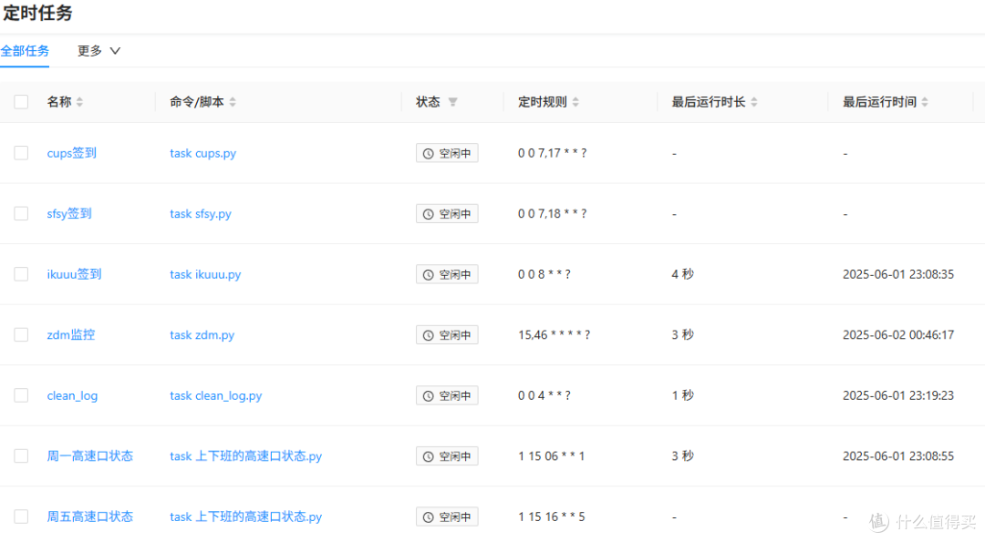
Task: Open script task clean_log.py
Action: point(215,396)
